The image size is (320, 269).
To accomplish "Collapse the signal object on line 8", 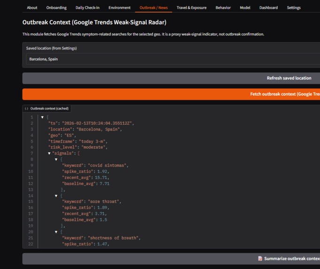I will coord(56,159).
